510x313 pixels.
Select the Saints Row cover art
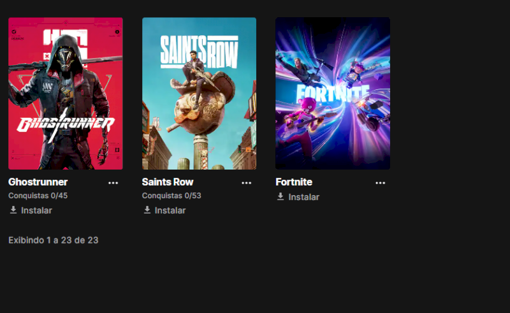point(199,93)
